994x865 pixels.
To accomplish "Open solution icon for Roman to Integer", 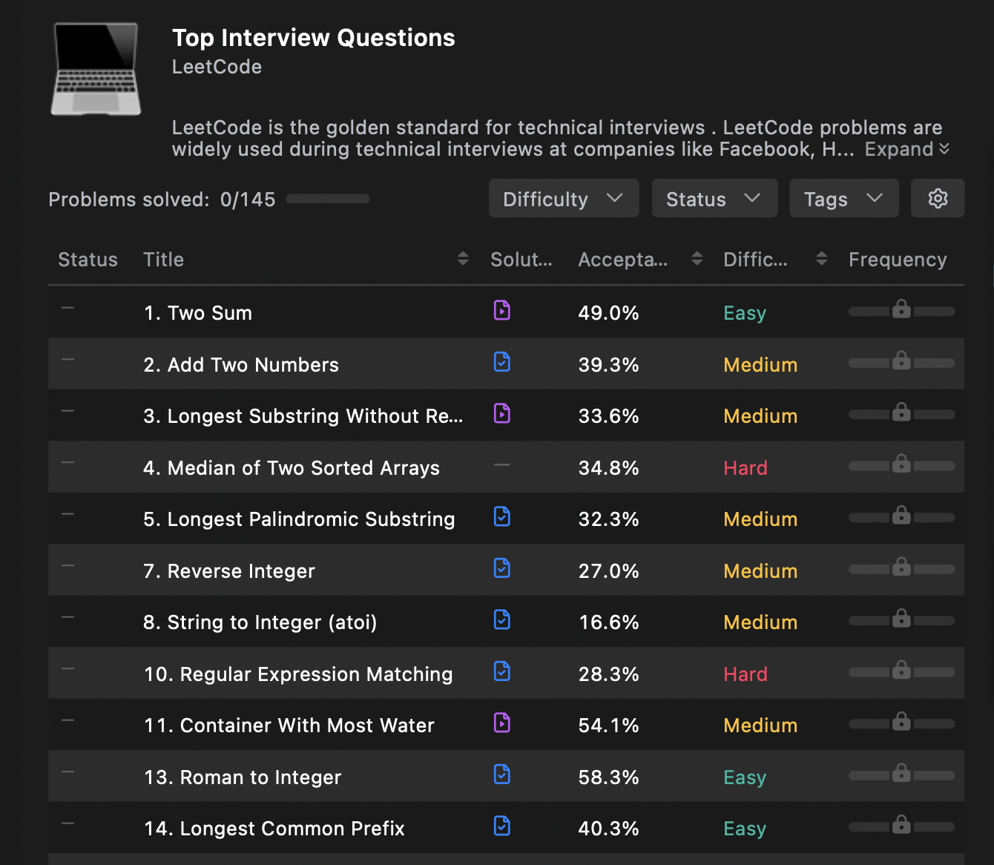I will coord(502,774).
